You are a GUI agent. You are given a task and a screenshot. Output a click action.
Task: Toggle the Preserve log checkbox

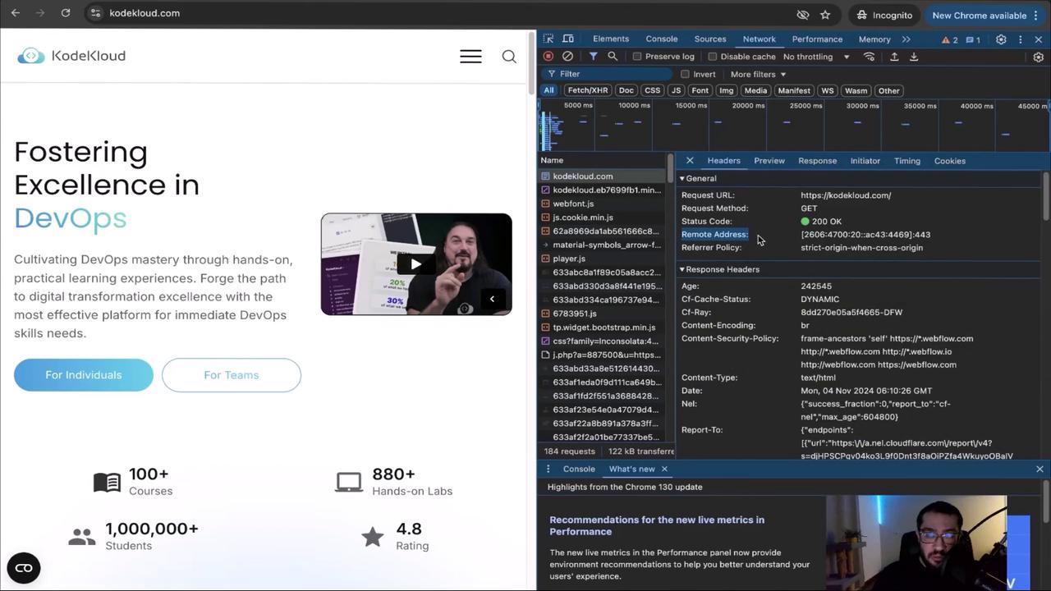637,57
